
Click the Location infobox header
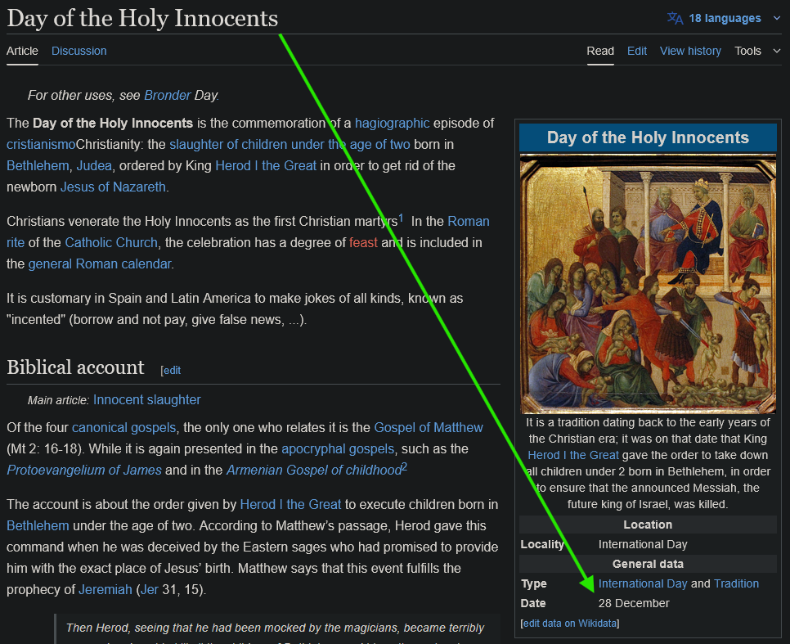[x=648, y=525]
